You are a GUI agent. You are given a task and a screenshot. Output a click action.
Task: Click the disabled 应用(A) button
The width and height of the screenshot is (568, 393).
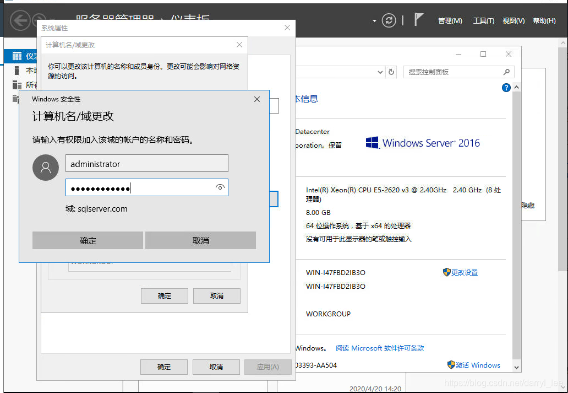(x=267, y=367)
